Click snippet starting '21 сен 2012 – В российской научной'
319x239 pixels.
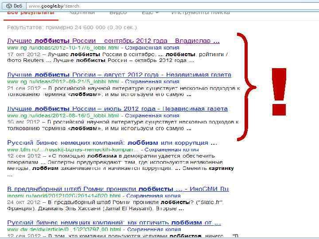(124, 92)
